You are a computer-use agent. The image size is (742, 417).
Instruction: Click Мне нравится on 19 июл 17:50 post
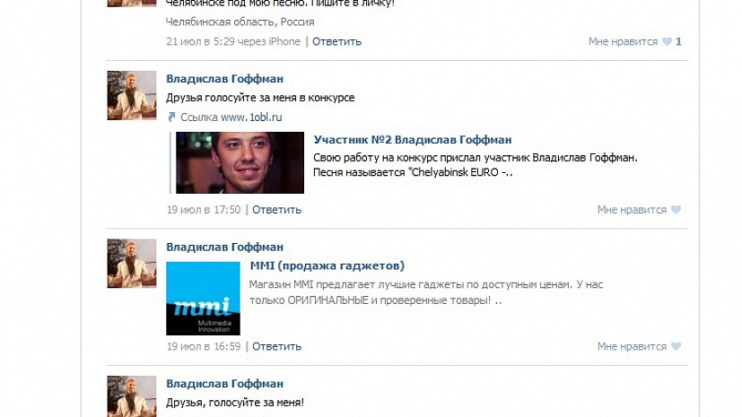632,210
